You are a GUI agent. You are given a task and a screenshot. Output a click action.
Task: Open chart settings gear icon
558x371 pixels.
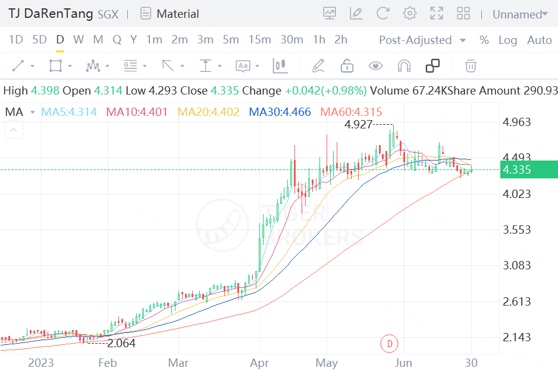point(410,14)
